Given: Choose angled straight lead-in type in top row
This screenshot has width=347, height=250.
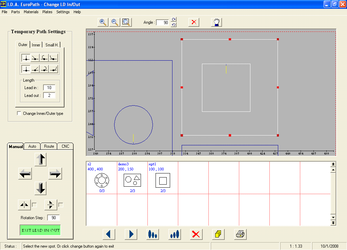Looking at the screenshot, I should click(35, 58).
